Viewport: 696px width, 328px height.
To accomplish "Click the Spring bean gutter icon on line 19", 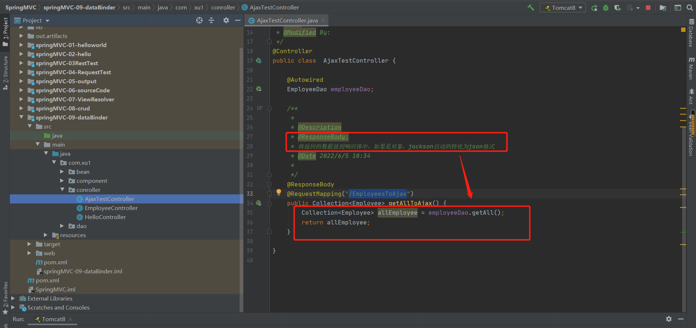I will tap(259, 60).
